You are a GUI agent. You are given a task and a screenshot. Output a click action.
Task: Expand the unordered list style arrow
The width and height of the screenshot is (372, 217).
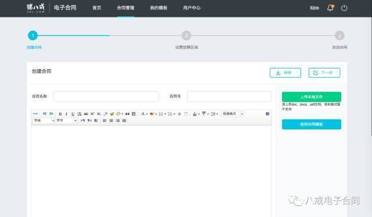coord(174,114)
